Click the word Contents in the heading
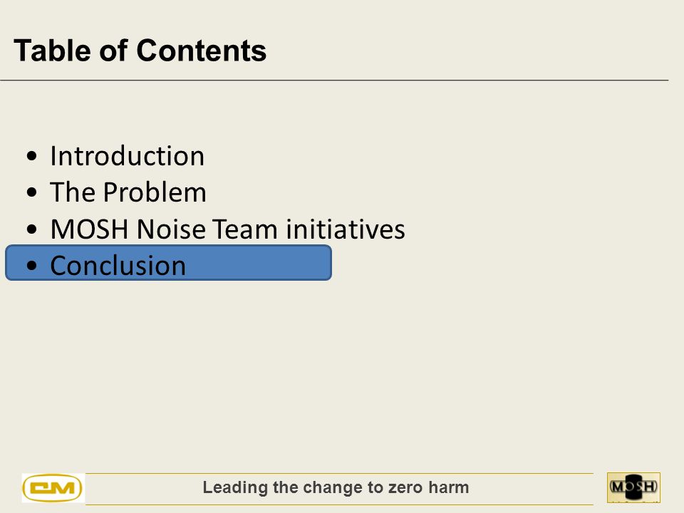Screen dimensions: 684x513 click(202, 51)
